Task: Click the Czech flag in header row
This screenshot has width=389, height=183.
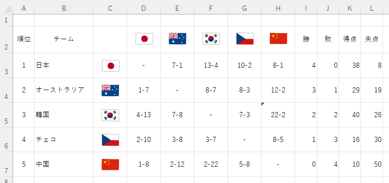Action: [245, 39]
